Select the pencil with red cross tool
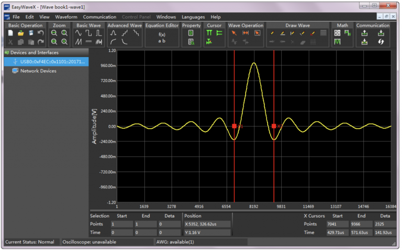Viewport: 402px width, 250px height. 312,33
